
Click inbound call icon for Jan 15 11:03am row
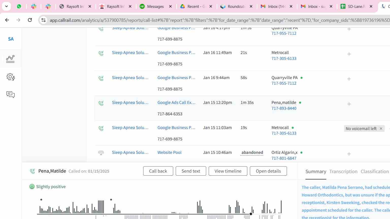(101, 128)
